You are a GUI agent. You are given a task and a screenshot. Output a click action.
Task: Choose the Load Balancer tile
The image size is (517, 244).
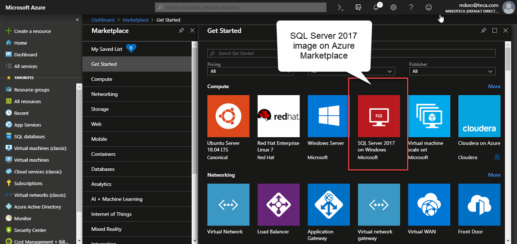[x=278, y=205]
